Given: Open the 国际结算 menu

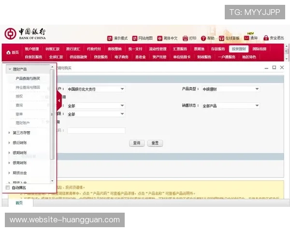Looking at the screenshot, I should (x=259, y=49).
